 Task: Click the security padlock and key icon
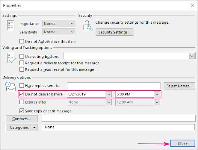88,26
